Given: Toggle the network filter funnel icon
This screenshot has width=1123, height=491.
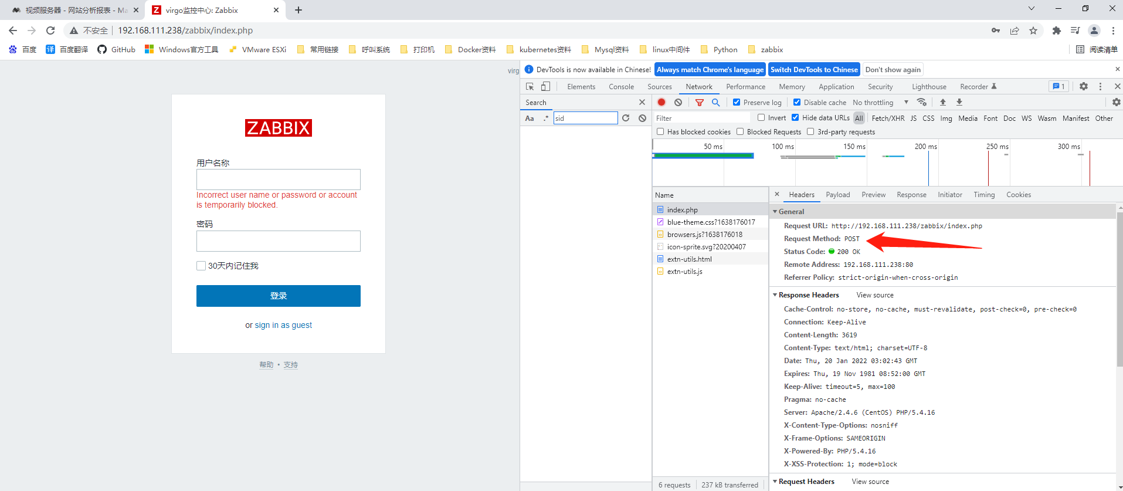Looking at the screenshot, I should [699, 102].
